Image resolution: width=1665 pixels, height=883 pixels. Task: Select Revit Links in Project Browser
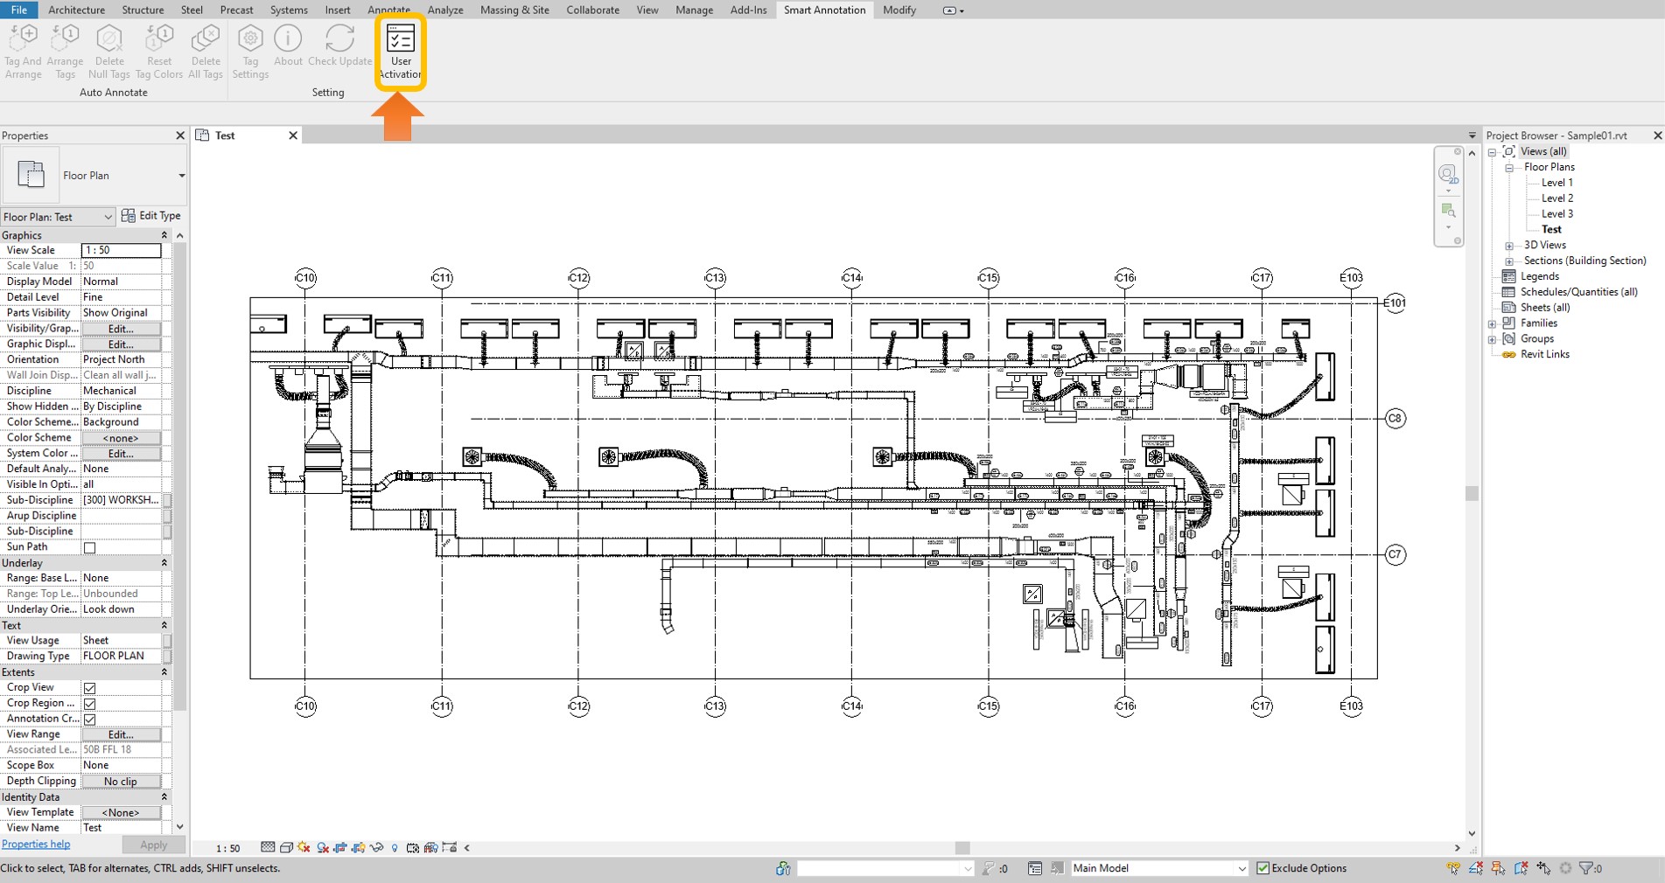point(1544,355)
